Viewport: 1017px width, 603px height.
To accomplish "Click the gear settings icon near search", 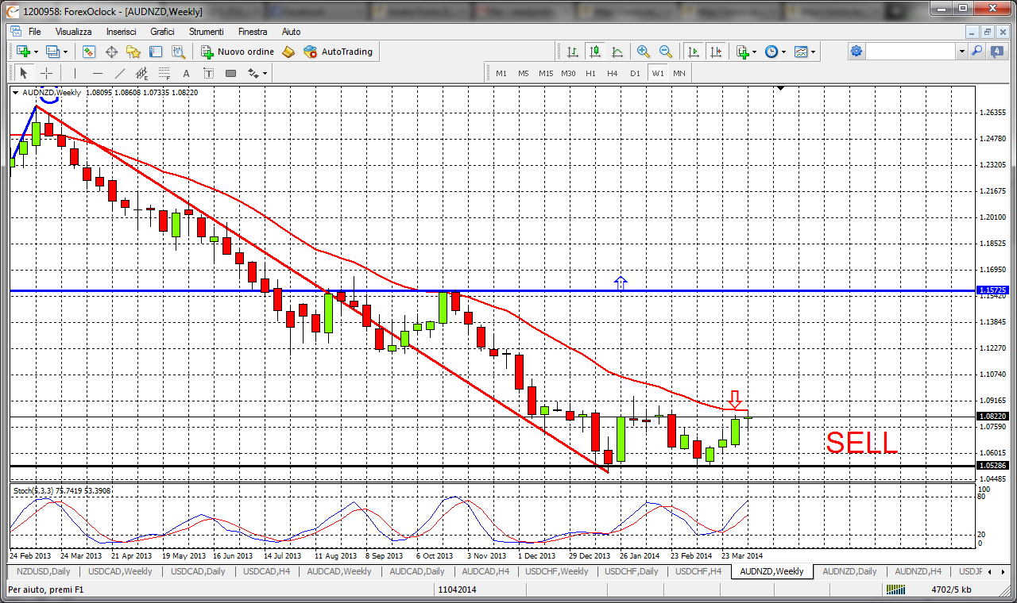I will [x=856, y=52].
